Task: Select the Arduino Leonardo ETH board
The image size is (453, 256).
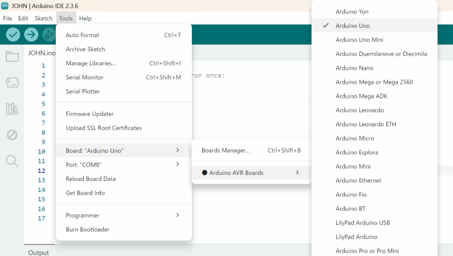Action: tap(374, 124)
